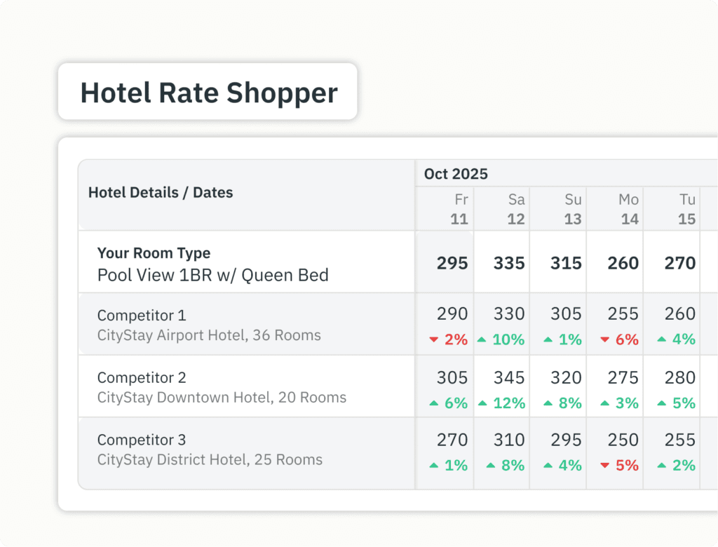The width and height of the screenshot is (718, 547).
Task: Select Competitor 1 CityStay Airport Hotel row
Action: (x=209, y=325)
